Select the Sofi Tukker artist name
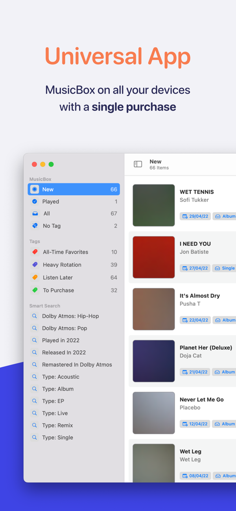The height and width of the screenshot is (511, 236). click(x=194, y=200)
